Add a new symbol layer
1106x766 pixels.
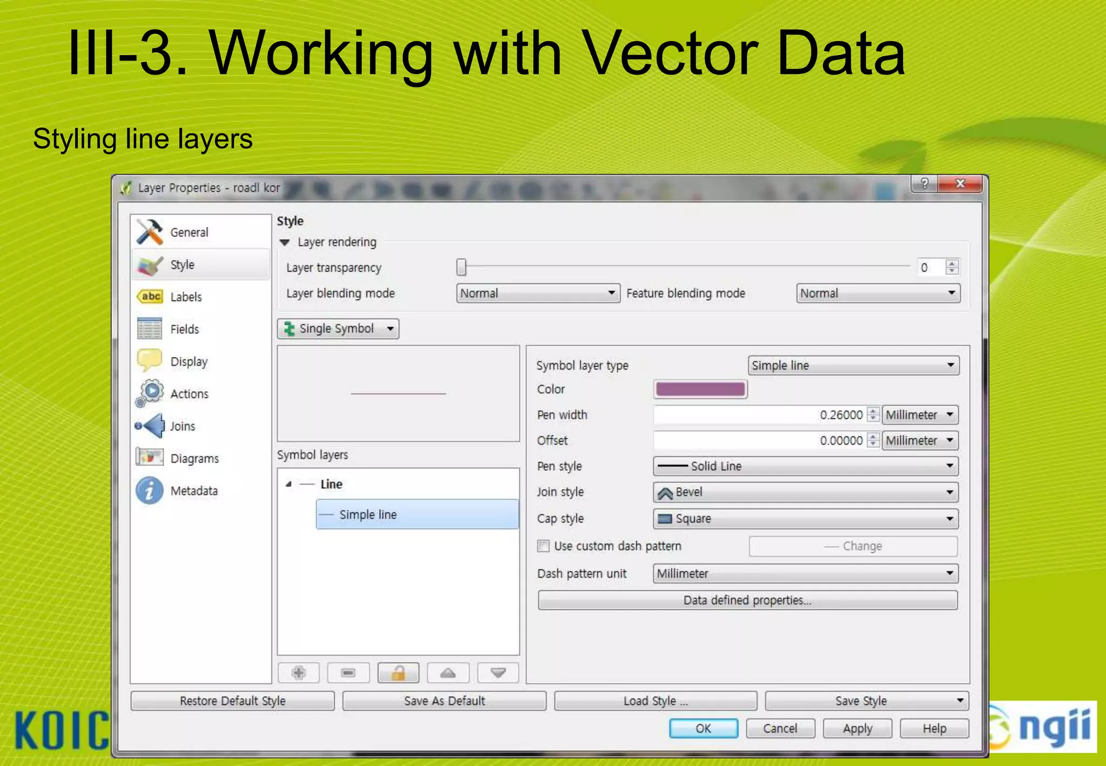pos(299,673)
